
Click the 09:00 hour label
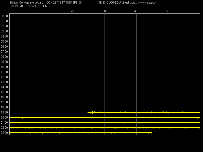[4, 62]
